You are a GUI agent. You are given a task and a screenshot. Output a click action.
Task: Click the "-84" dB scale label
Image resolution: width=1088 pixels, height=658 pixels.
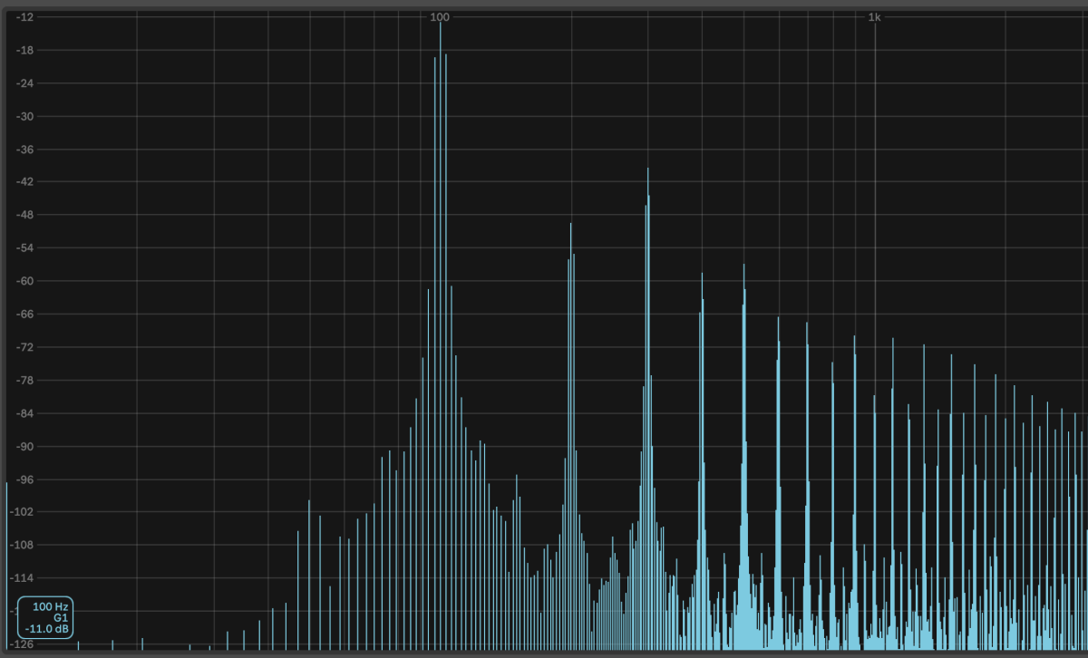pos(25,413)
